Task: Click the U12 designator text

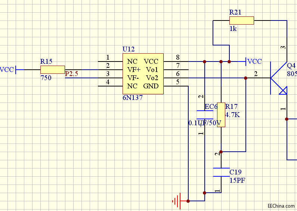Action: pos(129,49)
